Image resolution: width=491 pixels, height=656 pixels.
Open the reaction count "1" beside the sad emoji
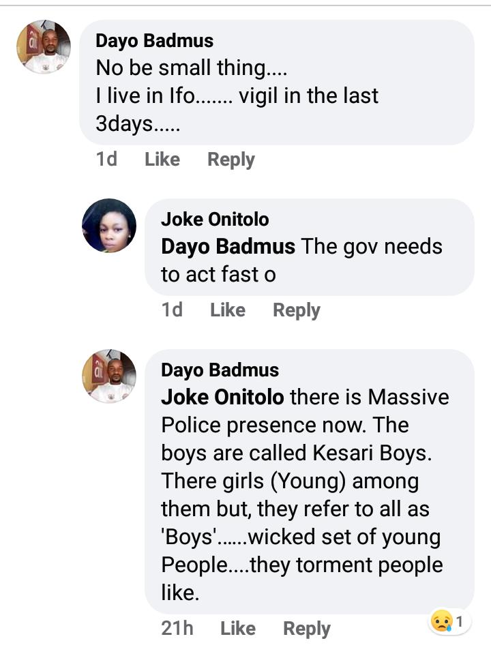pos(460,621)
